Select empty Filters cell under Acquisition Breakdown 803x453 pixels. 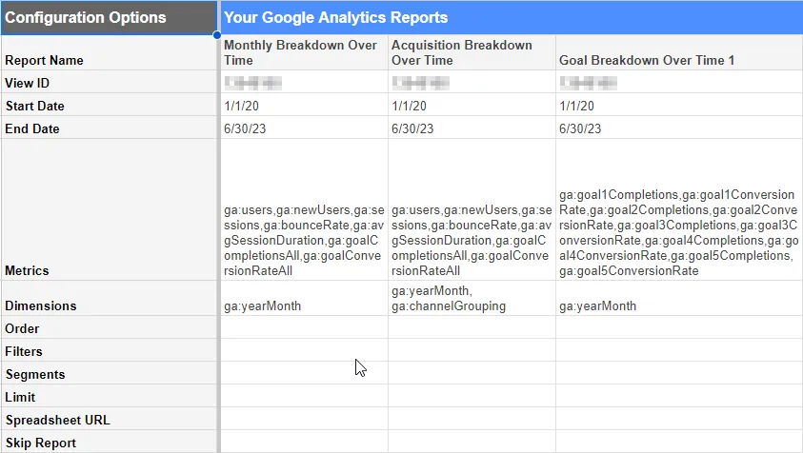point(472,350)
